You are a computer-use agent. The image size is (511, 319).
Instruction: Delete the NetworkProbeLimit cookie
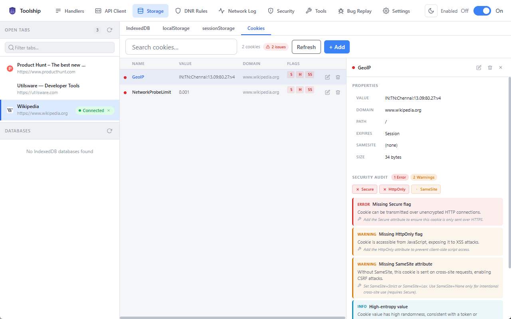[x=338, y=92]
